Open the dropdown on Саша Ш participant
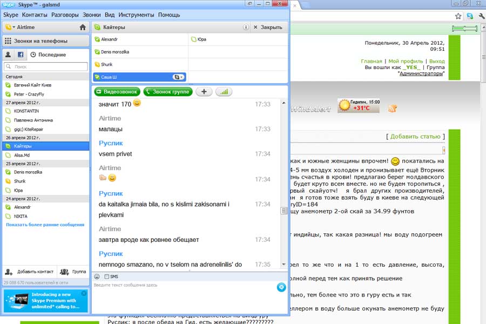The height and width of the screenshot is (324, 486). pos(178,77)
